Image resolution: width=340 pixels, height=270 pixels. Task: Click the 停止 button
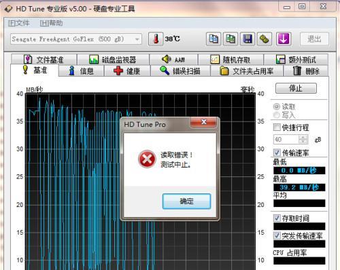pyautogui.click(x=296, y=88)
